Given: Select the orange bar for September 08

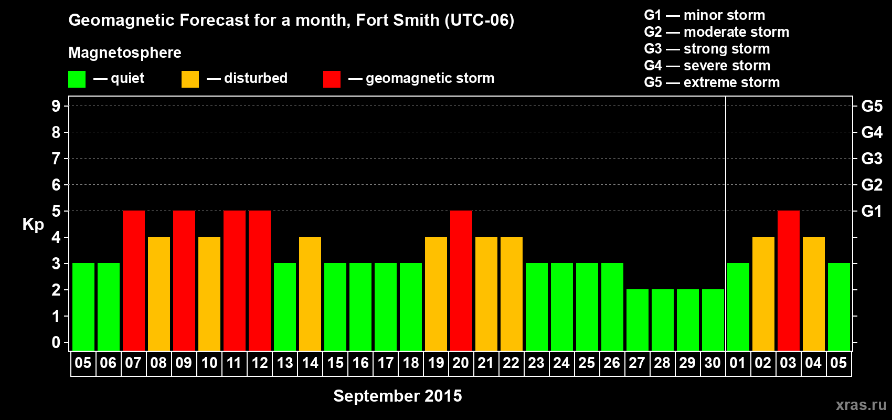Looking at the screenshot, I should pos(159,293).
